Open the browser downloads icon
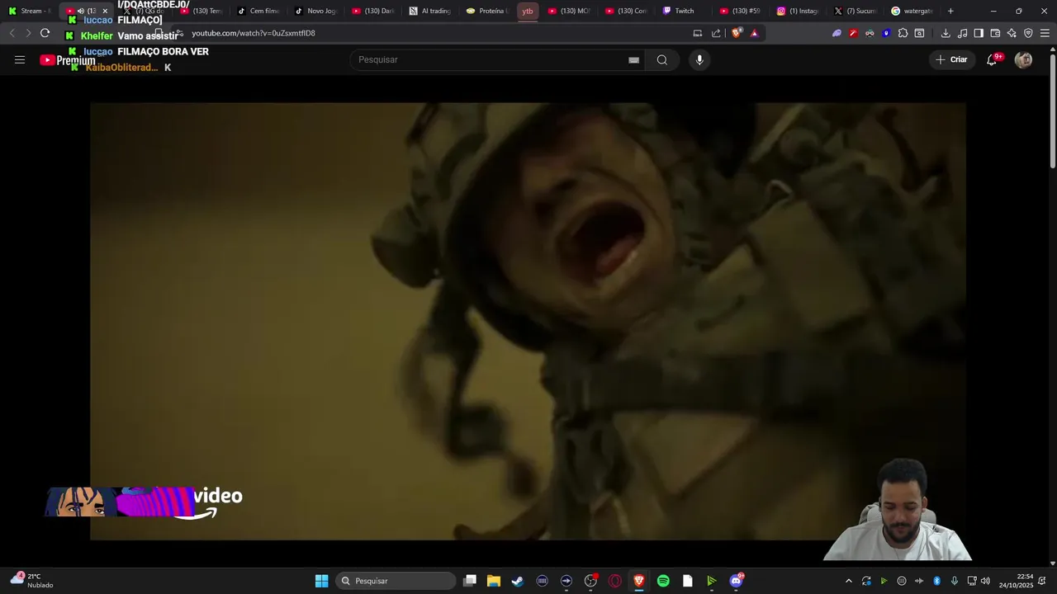 (x=946, y=33)
